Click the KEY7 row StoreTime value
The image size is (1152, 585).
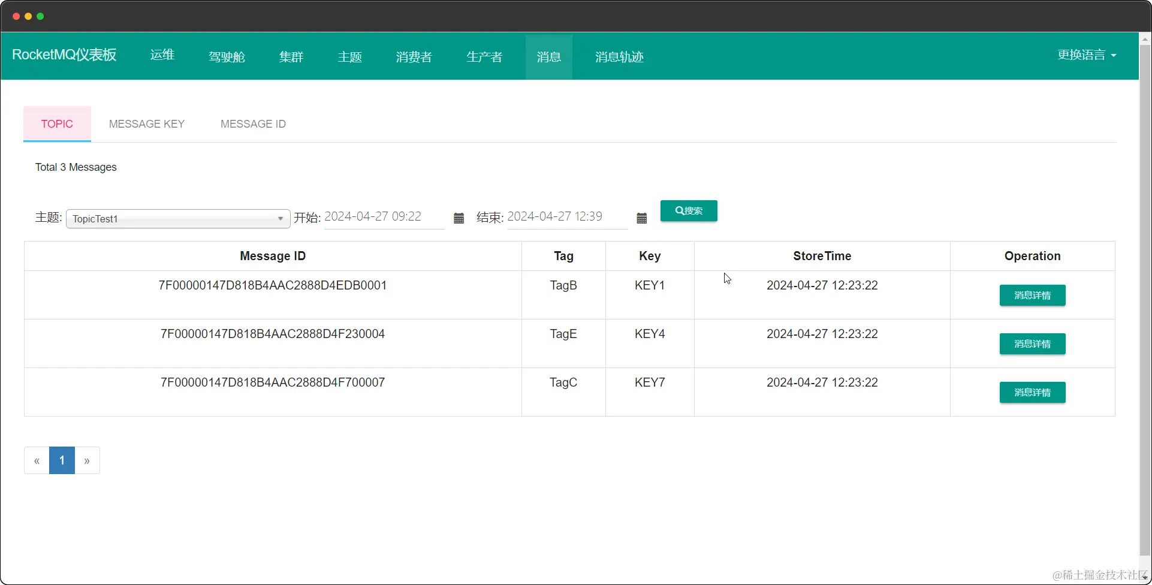point(822,382)
